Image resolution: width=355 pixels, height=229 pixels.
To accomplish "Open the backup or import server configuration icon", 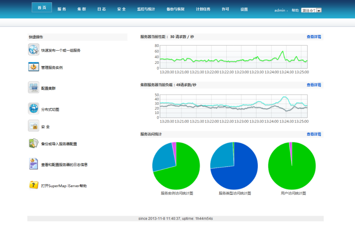I will click(34, 143).
